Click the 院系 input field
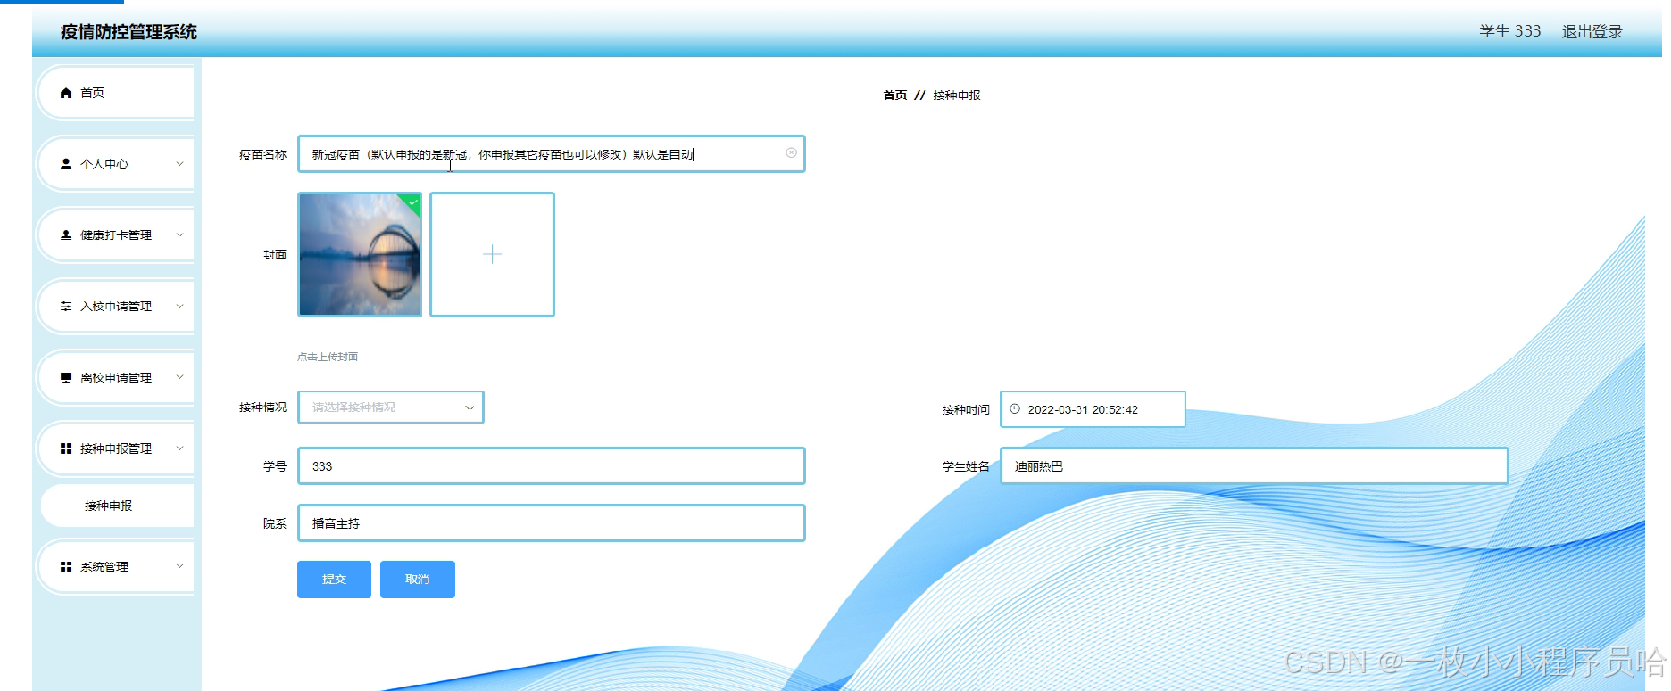 552,523
